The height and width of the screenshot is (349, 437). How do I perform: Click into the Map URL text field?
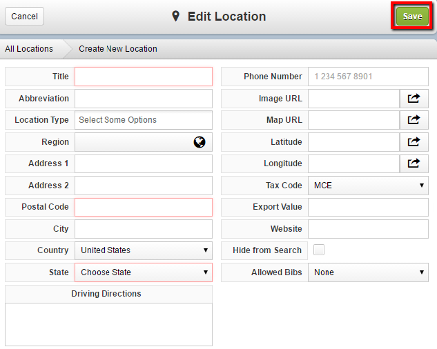354,120
